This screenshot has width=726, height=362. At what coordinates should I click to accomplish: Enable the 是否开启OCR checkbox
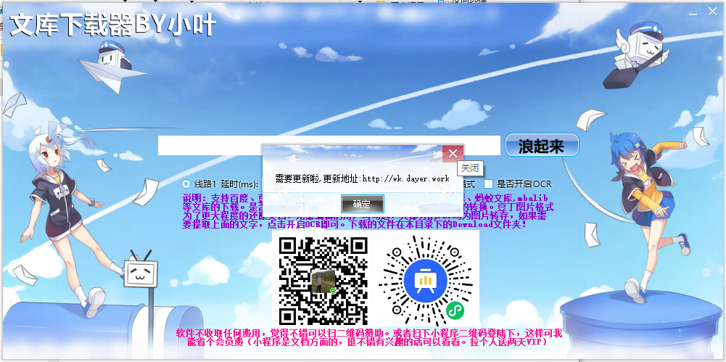click(489, 184)
